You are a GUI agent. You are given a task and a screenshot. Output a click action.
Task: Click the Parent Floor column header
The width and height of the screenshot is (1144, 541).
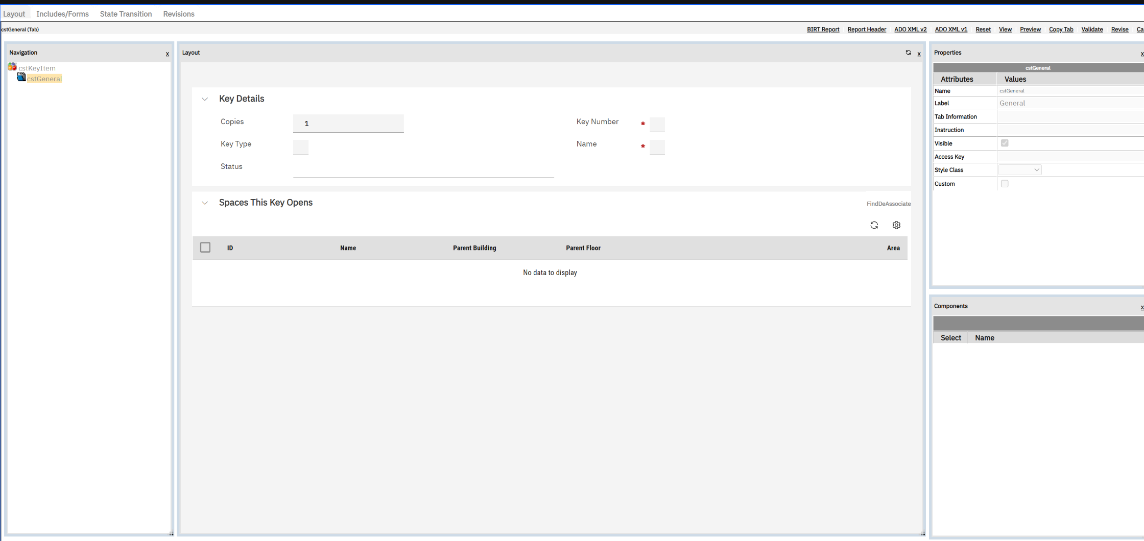coord(583,248)
